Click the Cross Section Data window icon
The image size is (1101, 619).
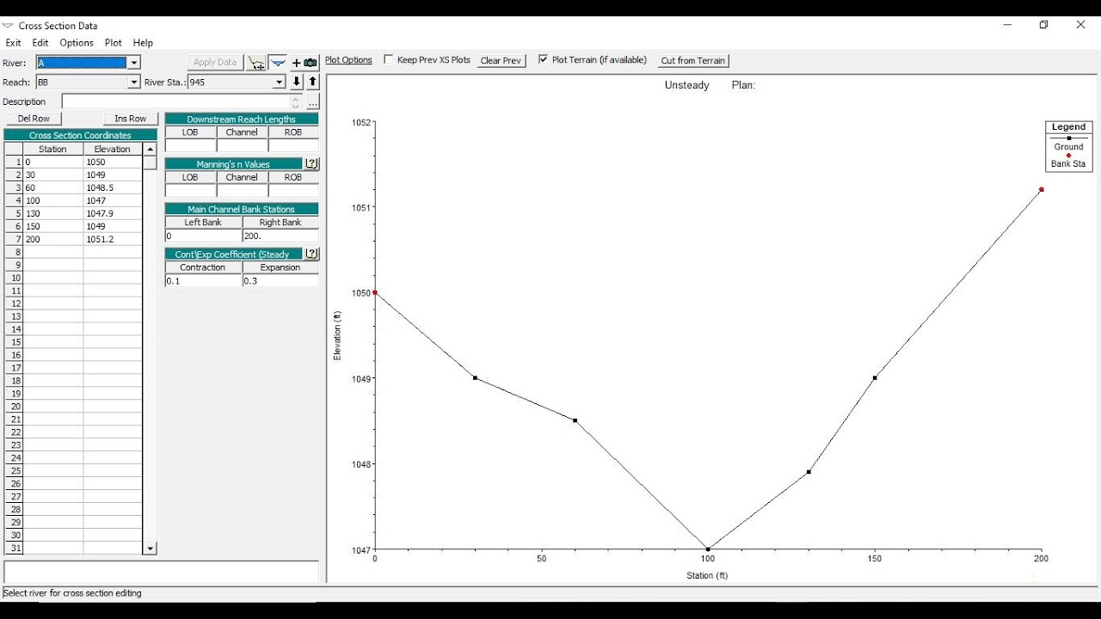tap(9, 26)
